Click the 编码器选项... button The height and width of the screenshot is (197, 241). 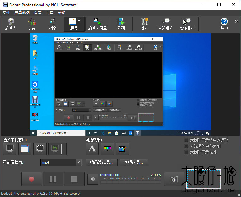point(101,162)
